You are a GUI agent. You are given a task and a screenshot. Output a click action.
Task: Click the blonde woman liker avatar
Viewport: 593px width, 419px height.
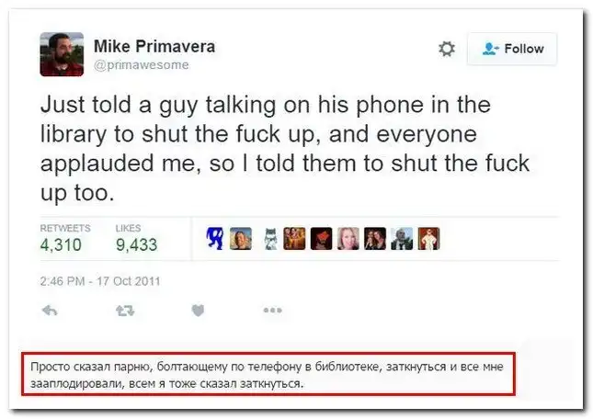(348, 239)
